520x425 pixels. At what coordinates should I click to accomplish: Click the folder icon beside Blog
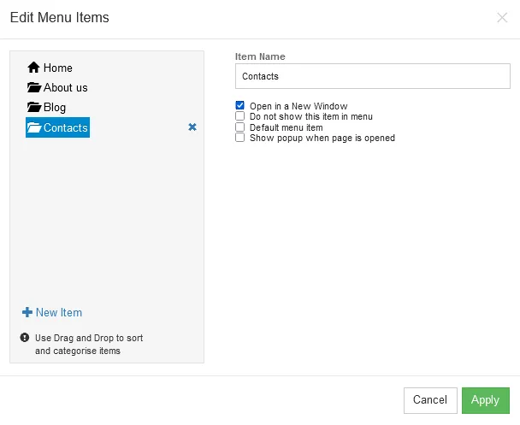(34, 107)
